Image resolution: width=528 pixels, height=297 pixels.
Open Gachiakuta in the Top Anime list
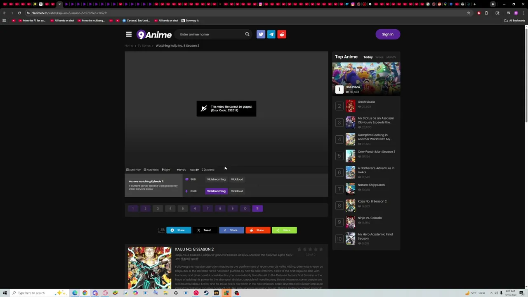tap(366, 102)
